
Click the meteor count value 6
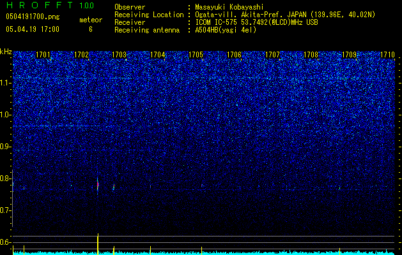(91, 29)
